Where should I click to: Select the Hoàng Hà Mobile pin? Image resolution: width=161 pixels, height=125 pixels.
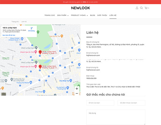31,82
